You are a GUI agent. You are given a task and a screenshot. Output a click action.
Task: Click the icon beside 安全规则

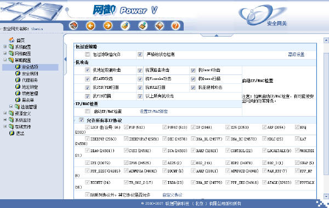[18, 73]
